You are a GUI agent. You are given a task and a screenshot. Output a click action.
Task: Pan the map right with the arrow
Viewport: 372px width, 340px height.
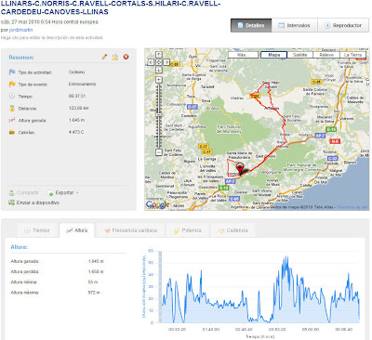click(x=166, y=62)
